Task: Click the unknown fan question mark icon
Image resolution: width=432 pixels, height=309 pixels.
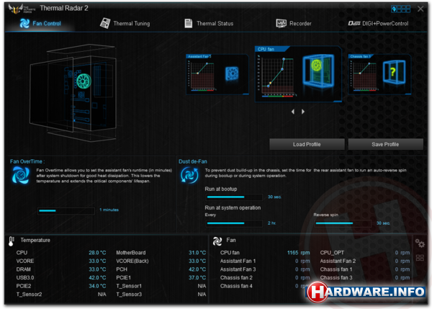Action: click(393, 72)
